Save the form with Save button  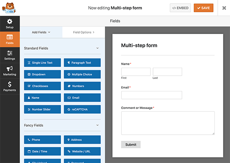(203, 8)
